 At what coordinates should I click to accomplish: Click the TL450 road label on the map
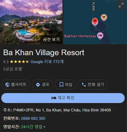coord(93,6)
